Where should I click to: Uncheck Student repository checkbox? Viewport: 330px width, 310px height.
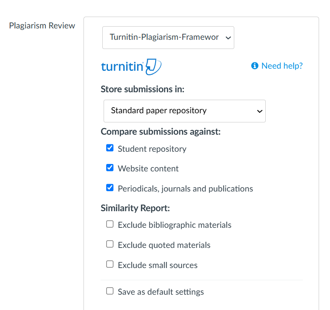[x=110, y=148]
